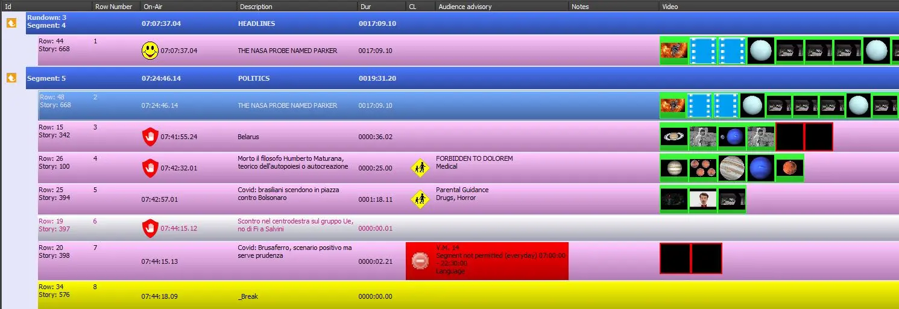Open Saturn thumbnail in the Belarus row
The image size is (899, 309).
tap(673, 137)
